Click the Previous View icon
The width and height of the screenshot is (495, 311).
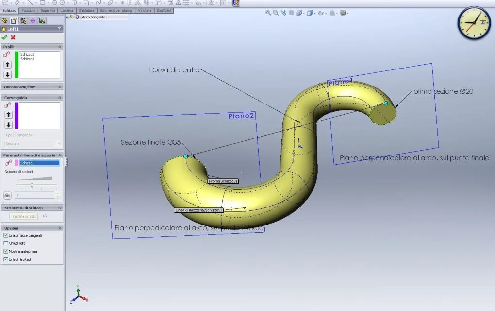283,13
